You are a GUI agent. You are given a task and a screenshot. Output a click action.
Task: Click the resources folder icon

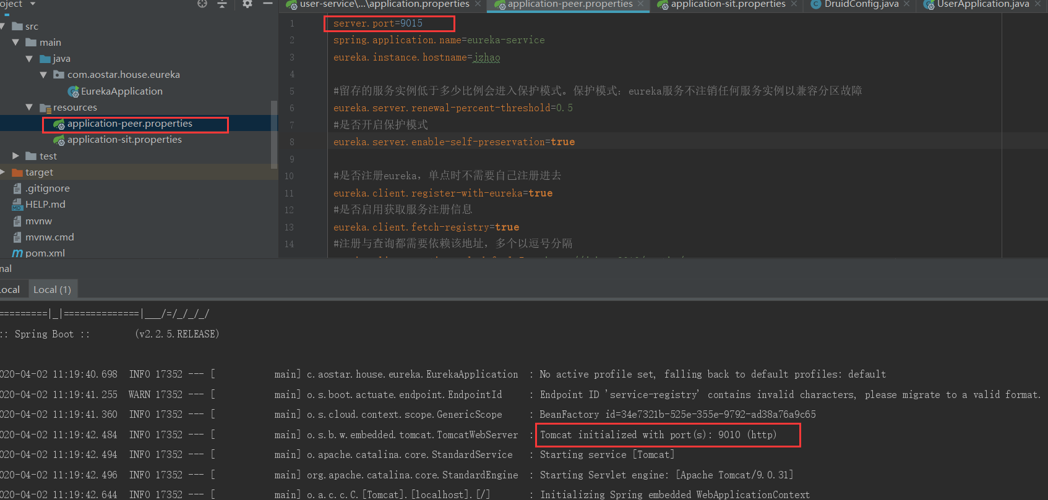click(x=45, y=108)
